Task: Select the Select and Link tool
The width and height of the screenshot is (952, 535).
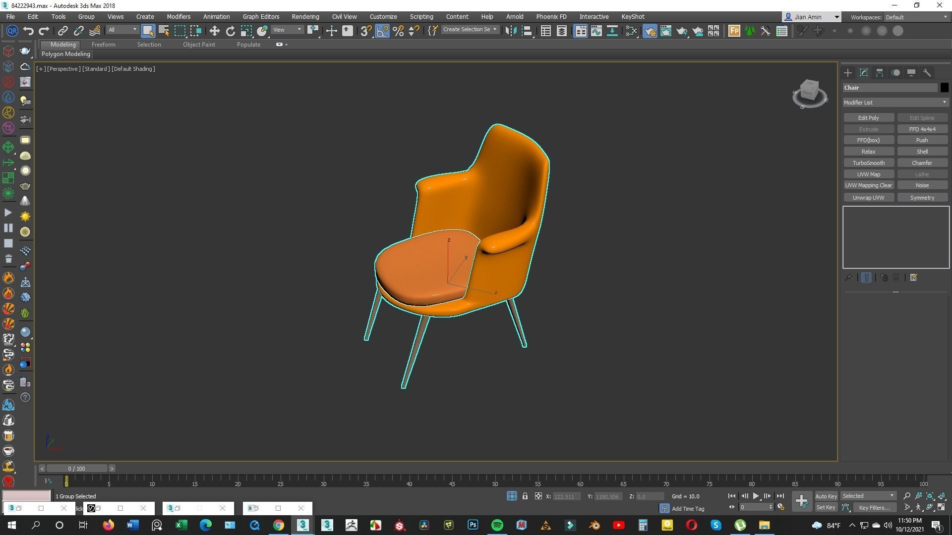Action: point(63,31)
